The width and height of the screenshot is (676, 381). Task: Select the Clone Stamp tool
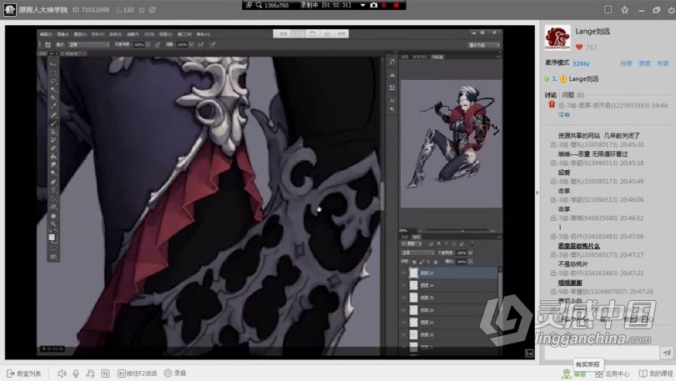click(53, 131)
